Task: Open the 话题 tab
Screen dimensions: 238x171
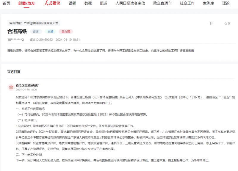Action: pyautogui.click(x=72, y=3)
